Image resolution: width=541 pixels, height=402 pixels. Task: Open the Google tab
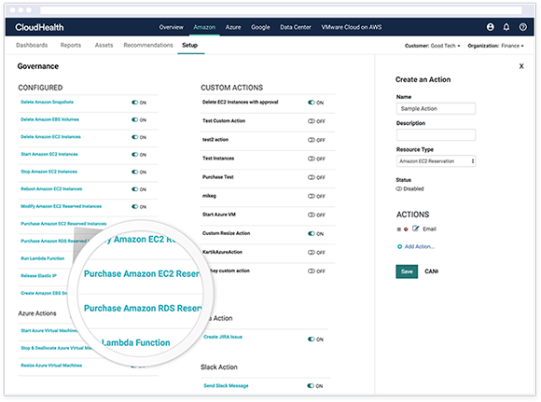[260, 27]
